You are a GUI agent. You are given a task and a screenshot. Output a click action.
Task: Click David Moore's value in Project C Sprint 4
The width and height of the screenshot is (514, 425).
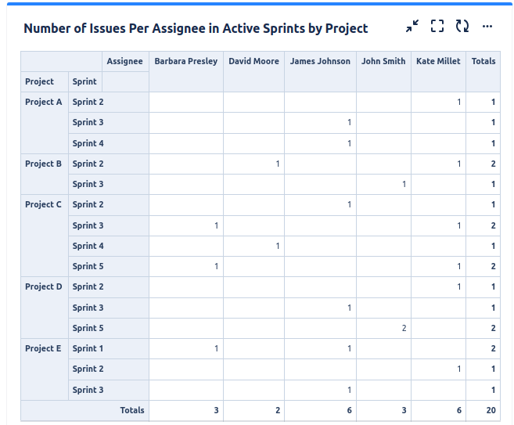(278, 246)
